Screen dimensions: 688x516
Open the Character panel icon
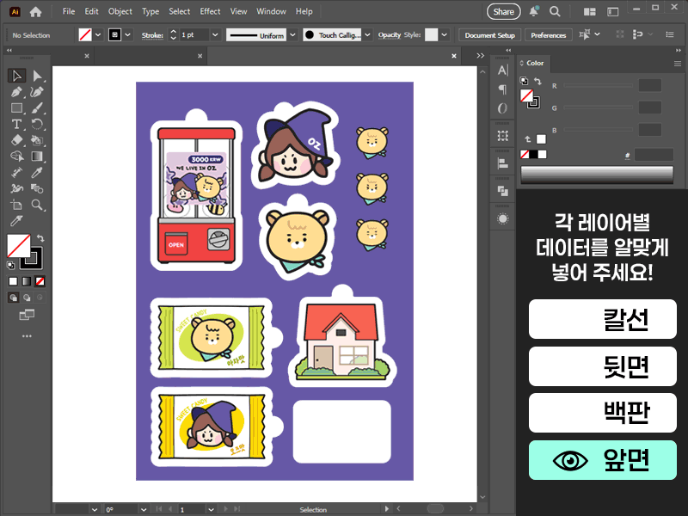(503, 71)
